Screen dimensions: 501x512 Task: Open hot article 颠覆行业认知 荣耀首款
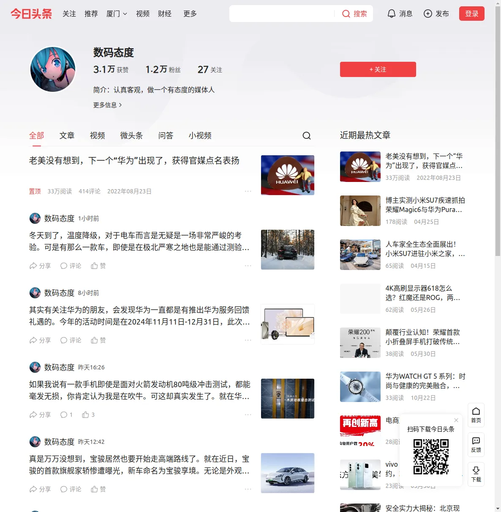423,337
